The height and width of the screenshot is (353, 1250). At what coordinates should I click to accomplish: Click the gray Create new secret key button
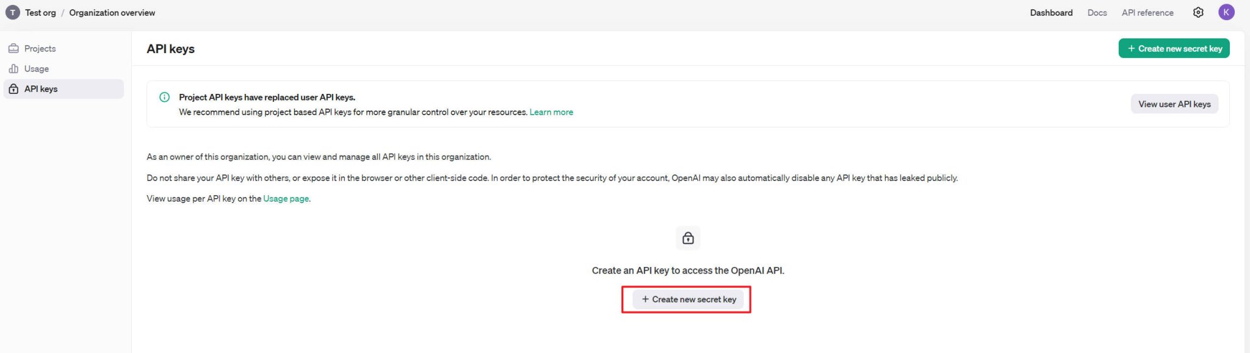coord(688,299)
